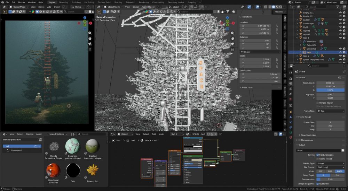Enable the Render Region checkbox
This screenshot has height=191, width=348.
pos(318,103)
